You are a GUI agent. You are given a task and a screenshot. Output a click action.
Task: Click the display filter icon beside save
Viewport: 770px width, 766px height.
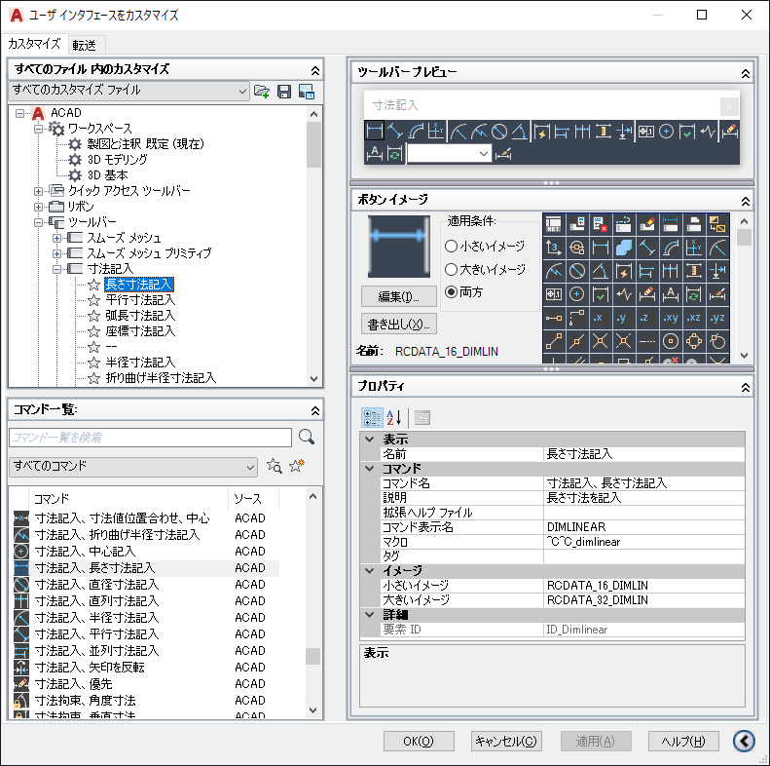coord(307,92)
